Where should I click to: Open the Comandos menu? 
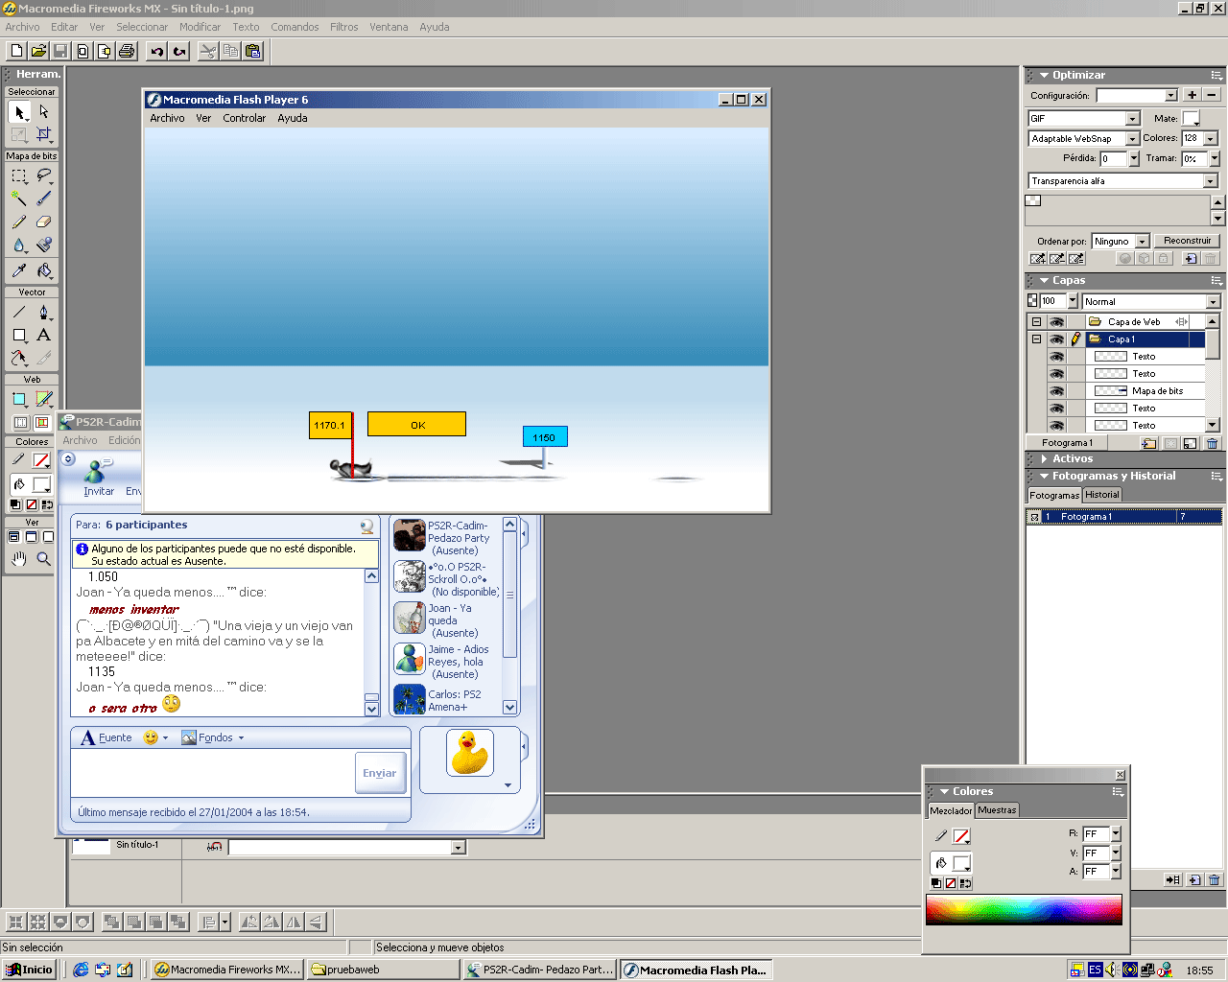pyautogui.click(x=295, y=27)
